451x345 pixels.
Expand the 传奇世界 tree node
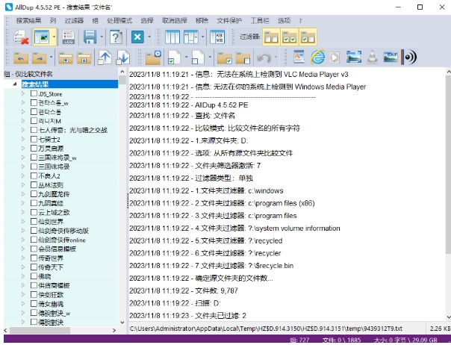[x=23, y=258]
